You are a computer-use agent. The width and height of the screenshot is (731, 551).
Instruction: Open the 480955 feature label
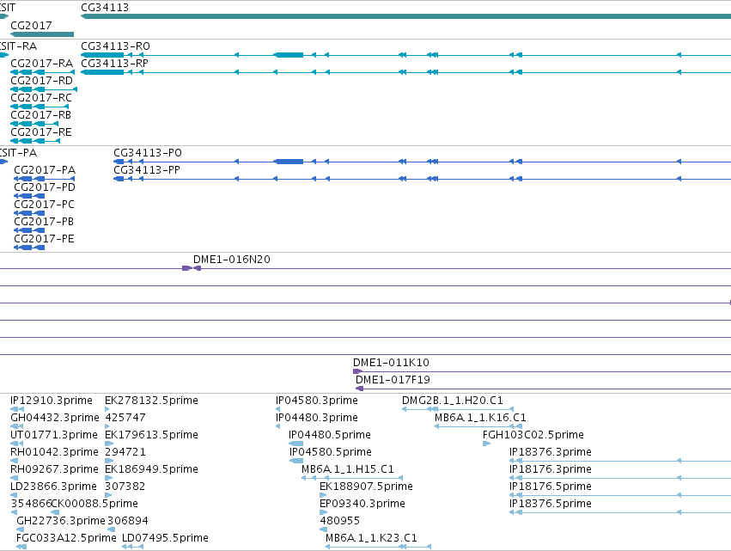click(340, 522)
